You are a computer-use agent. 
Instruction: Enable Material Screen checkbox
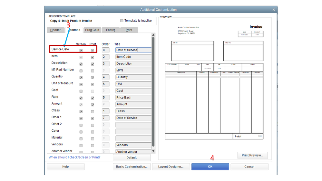click(81, 139)
